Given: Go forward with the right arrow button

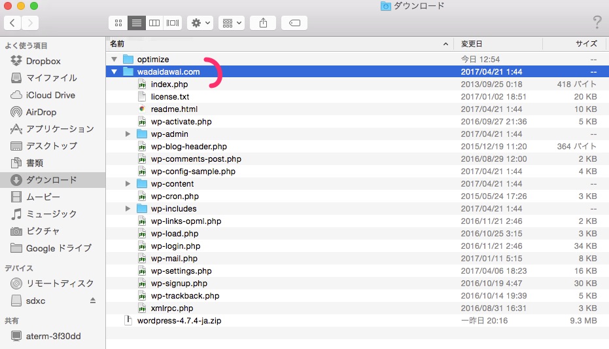Looking at the screenshot, I should tap(30, 23).
